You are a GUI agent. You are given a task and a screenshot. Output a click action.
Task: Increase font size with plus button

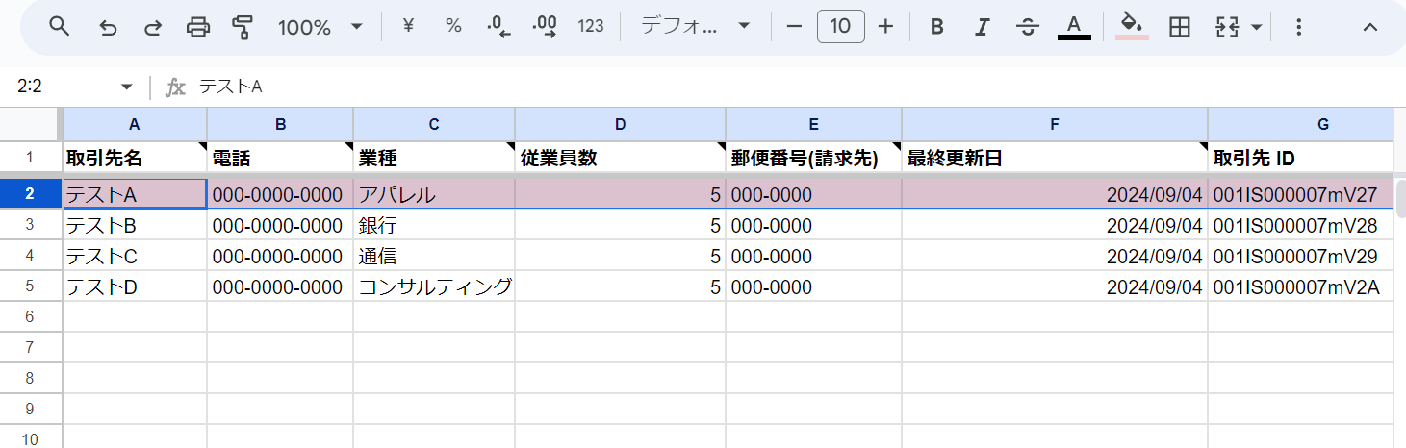(886, 26)
